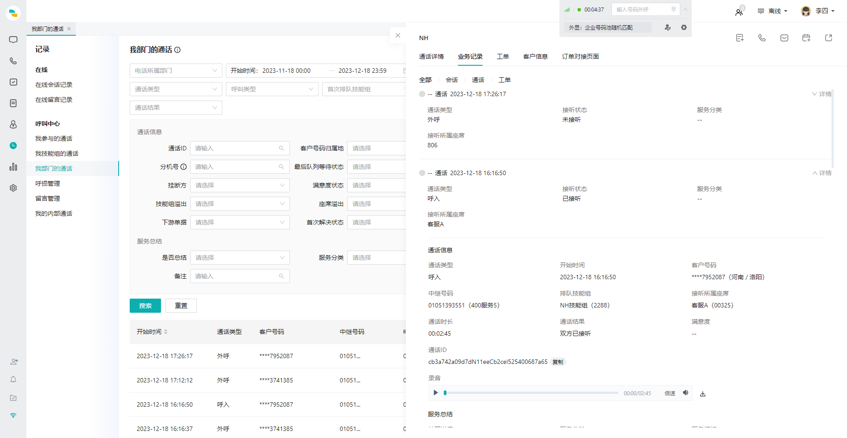The width and height of the screenshot is (847, 438).
Task: Click the create ticket icon in NH panel
Action: tap(740, 38)
